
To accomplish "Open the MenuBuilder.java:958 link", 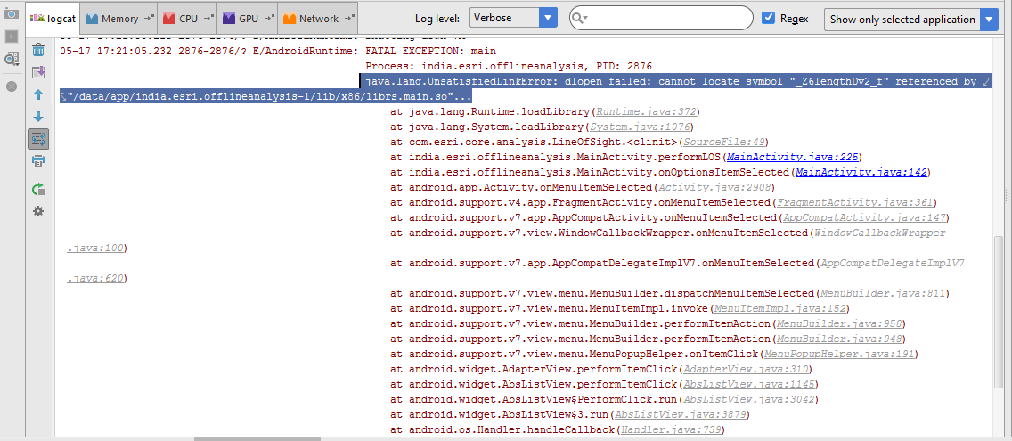I will tap(838, 323).
